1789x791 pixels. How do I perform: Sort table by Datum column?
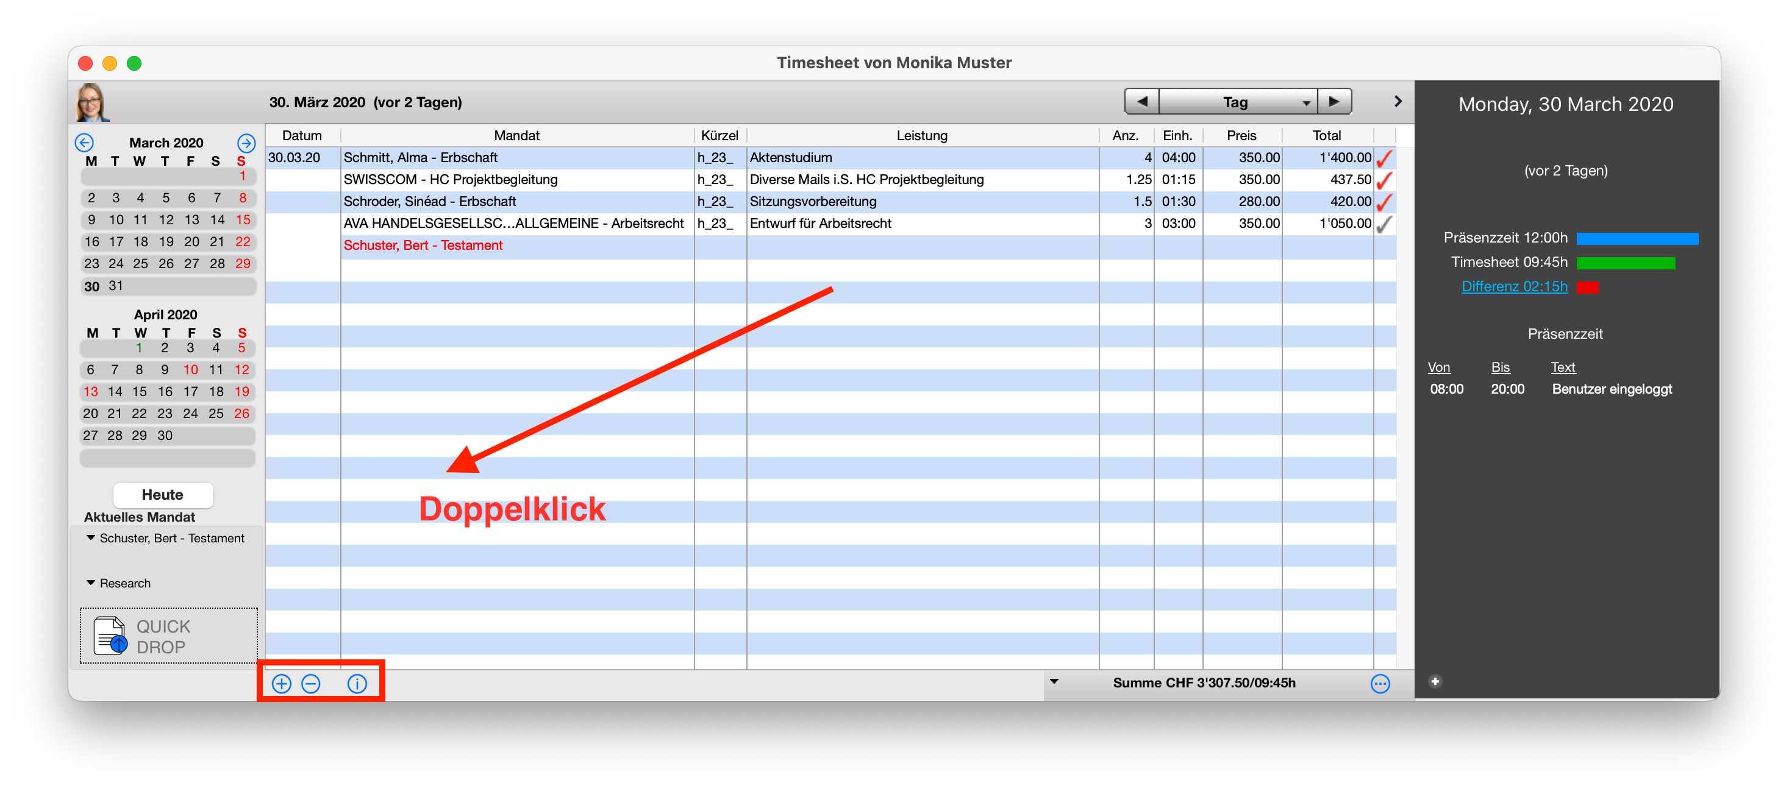tap(301, 135)
